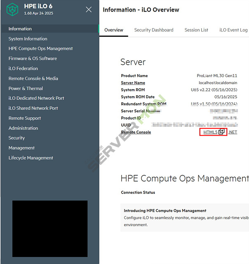
Task: Click the Server Name link
Action: (x=133, y=83)
